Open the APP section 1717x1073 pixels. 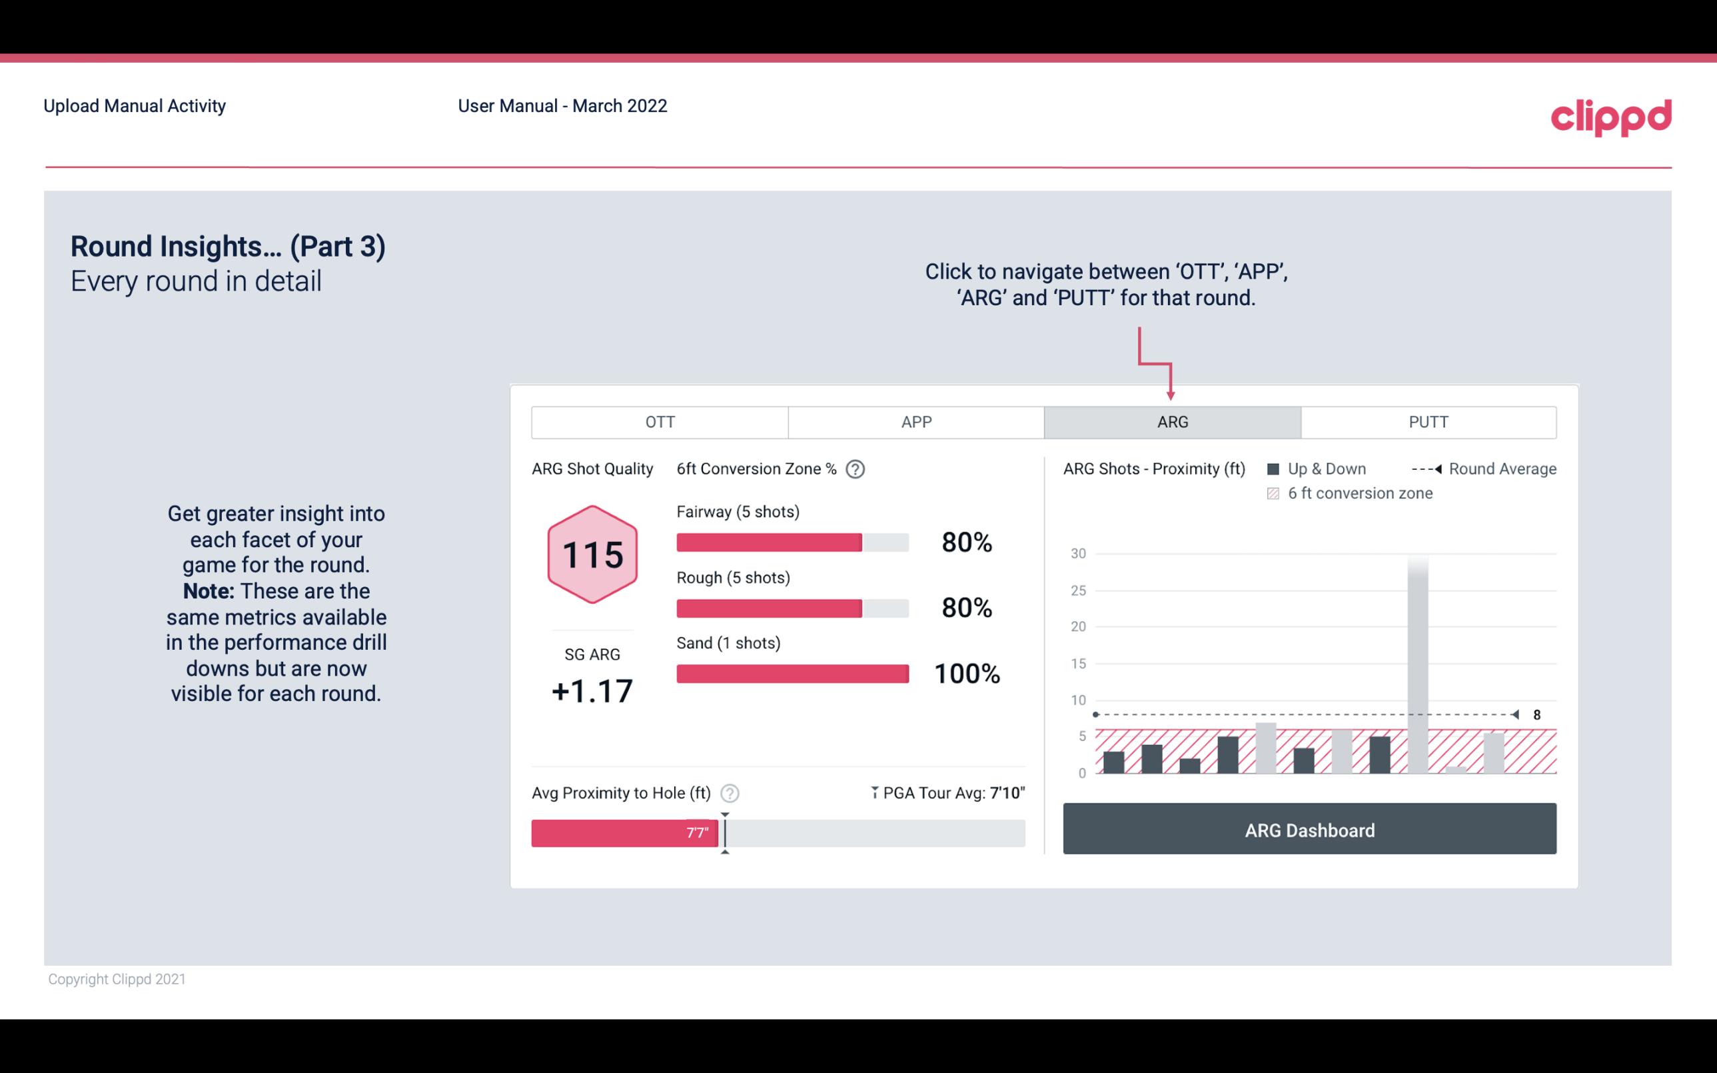point(914,423)
